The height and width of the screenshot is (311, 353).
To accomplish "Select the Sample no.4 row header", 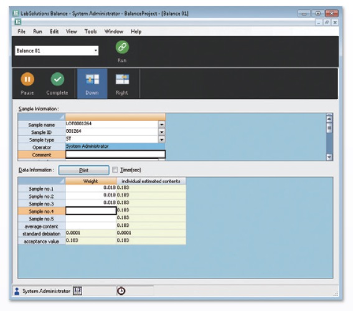I will point(42,211).
